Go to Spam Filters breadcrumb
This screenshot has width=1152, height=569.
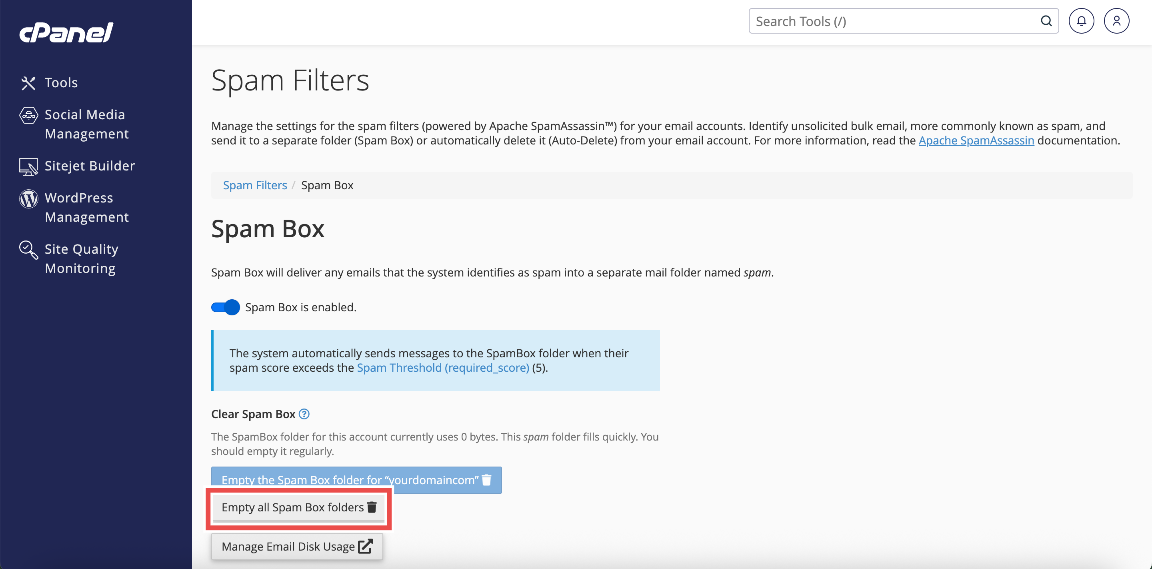[x=255, y=185]
